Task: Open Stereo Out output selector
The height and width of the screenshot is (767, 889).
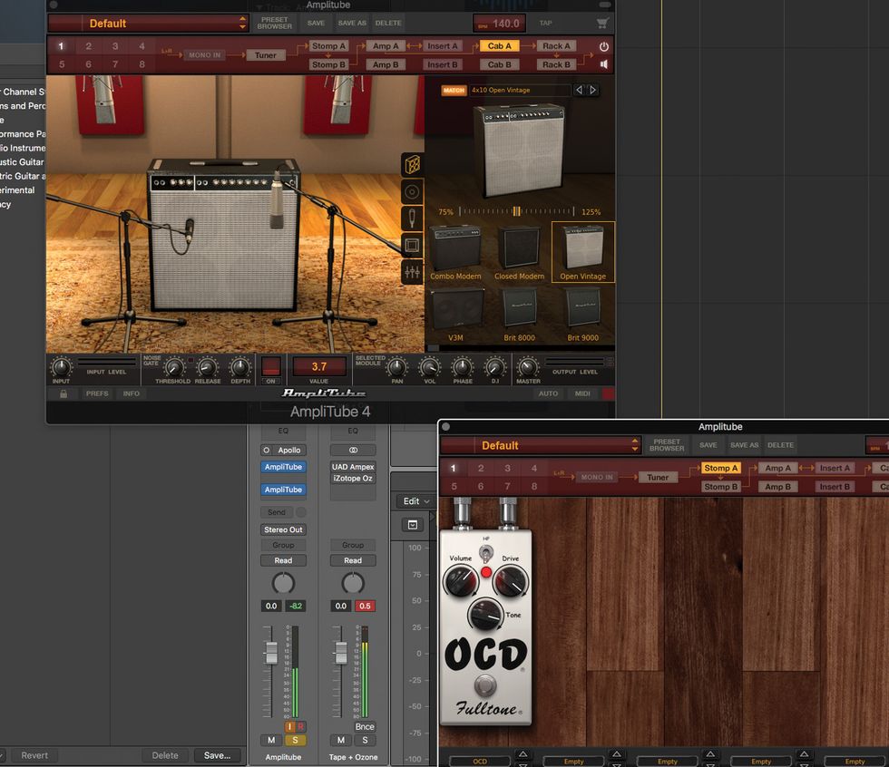Action: coord(283,529)
